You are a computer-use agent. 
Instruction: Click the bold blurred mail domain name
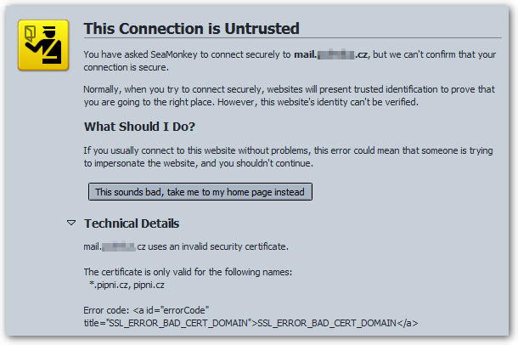(x=331, y=54)
